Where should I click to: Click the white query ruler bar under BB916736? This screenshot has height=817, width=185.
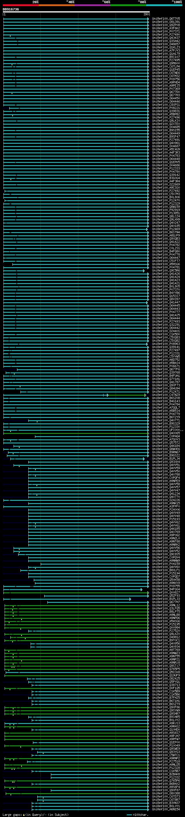pos(76,12)
